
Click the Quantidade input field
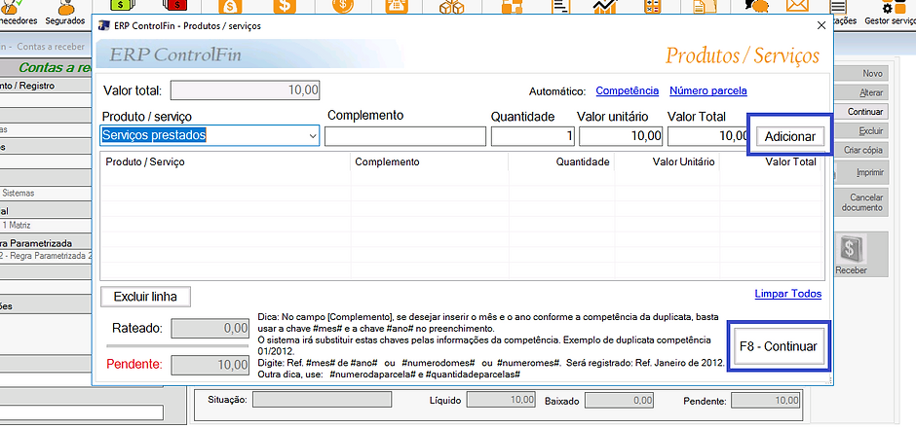[x=533, y=136]
